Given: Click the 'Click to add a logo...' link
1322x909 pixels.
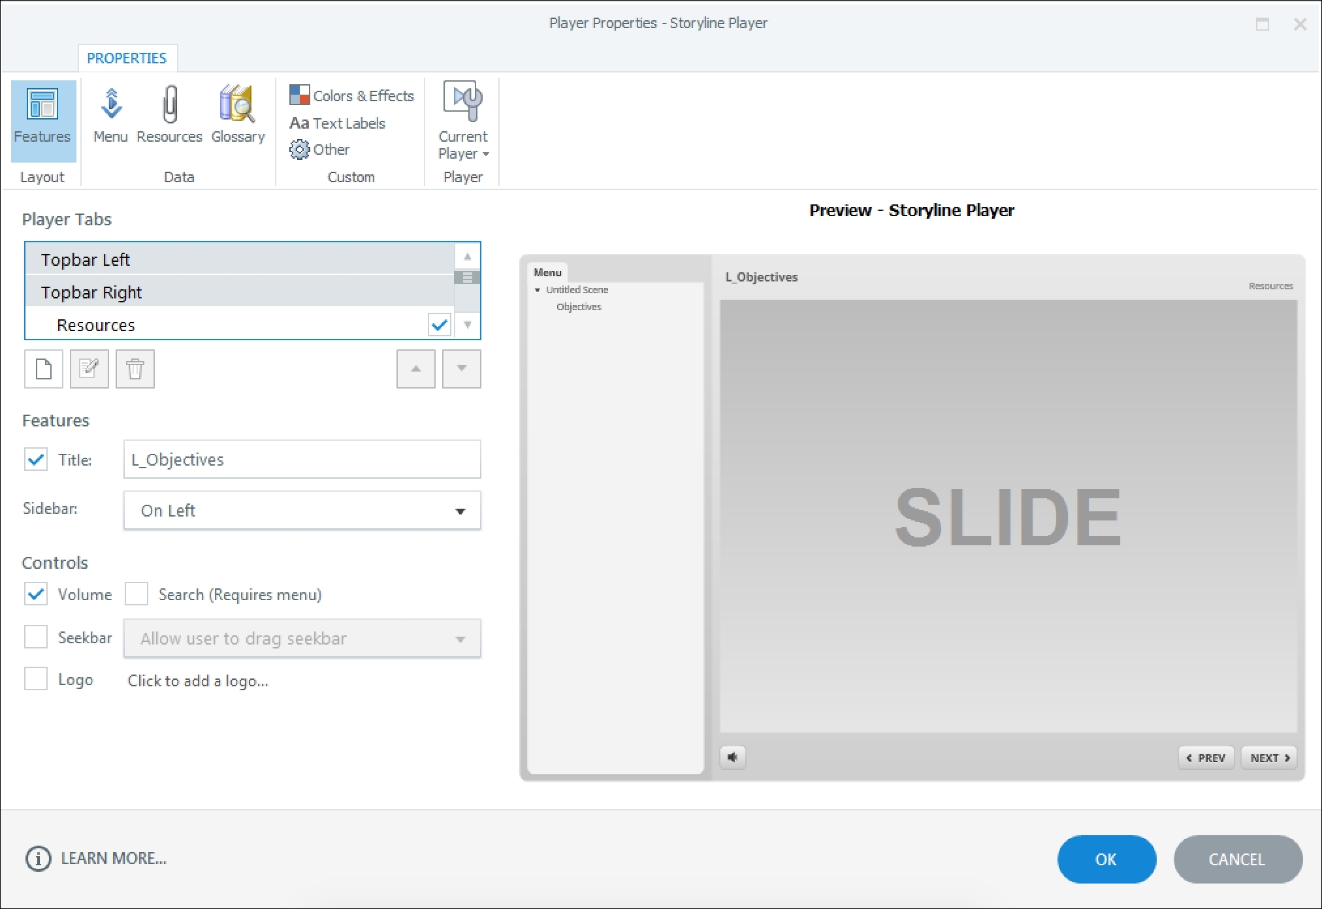Looking at the screenshot, I should (198, 680).
